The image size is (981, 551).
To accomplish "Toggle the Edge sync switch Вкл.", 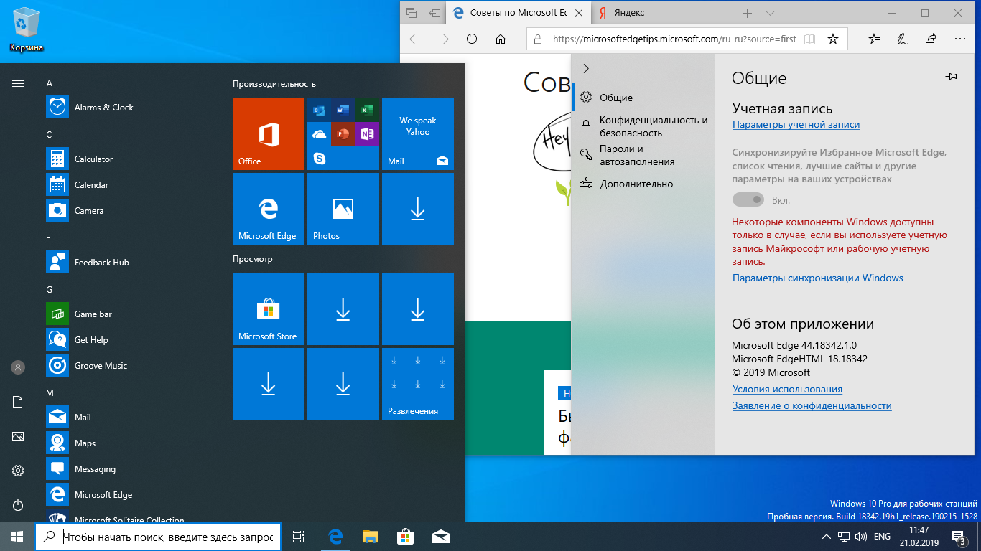I will coord(748,199).
